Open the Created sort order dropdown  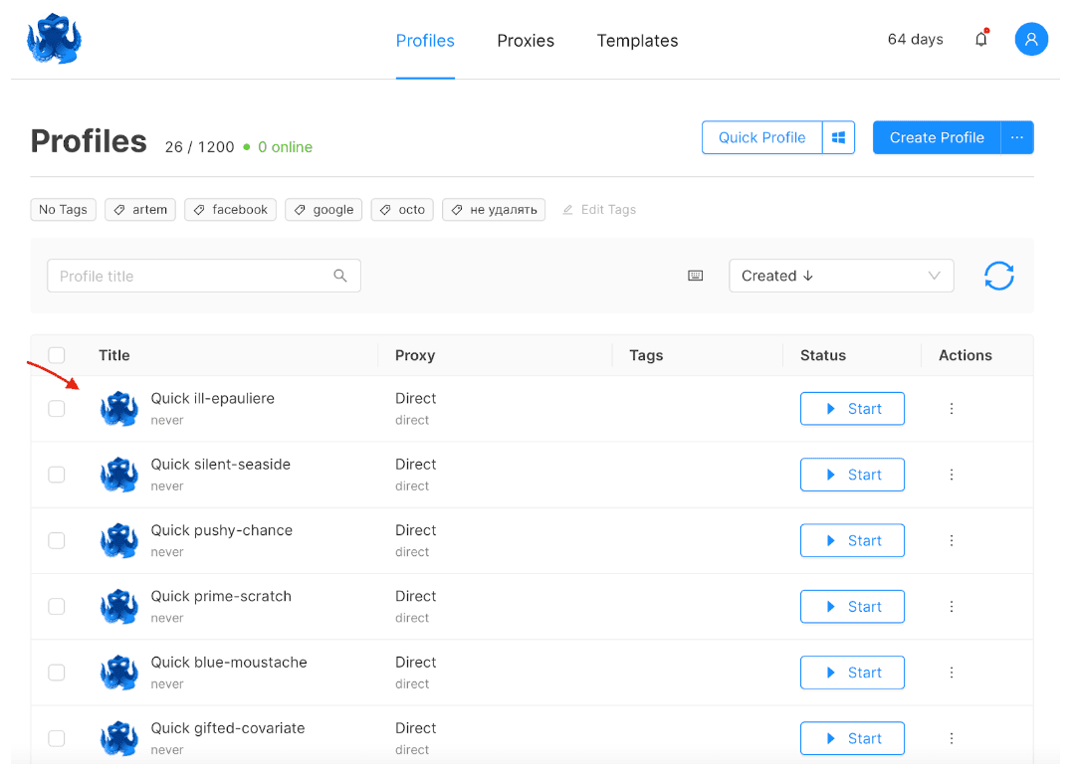(840, 276)
